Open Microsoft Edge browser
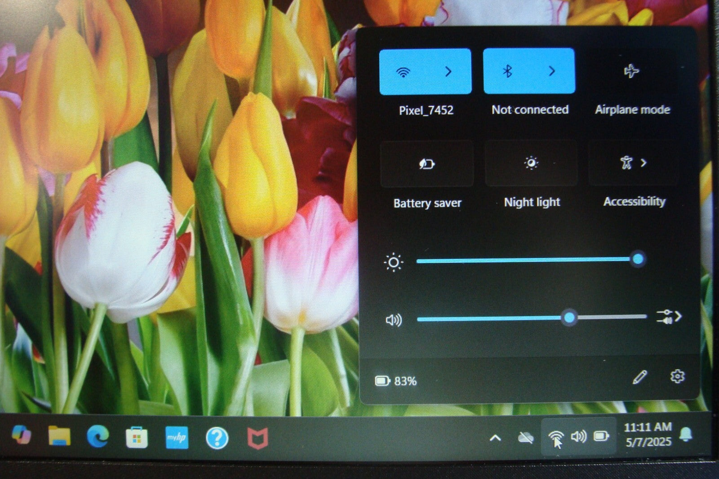 pos(98,436)
